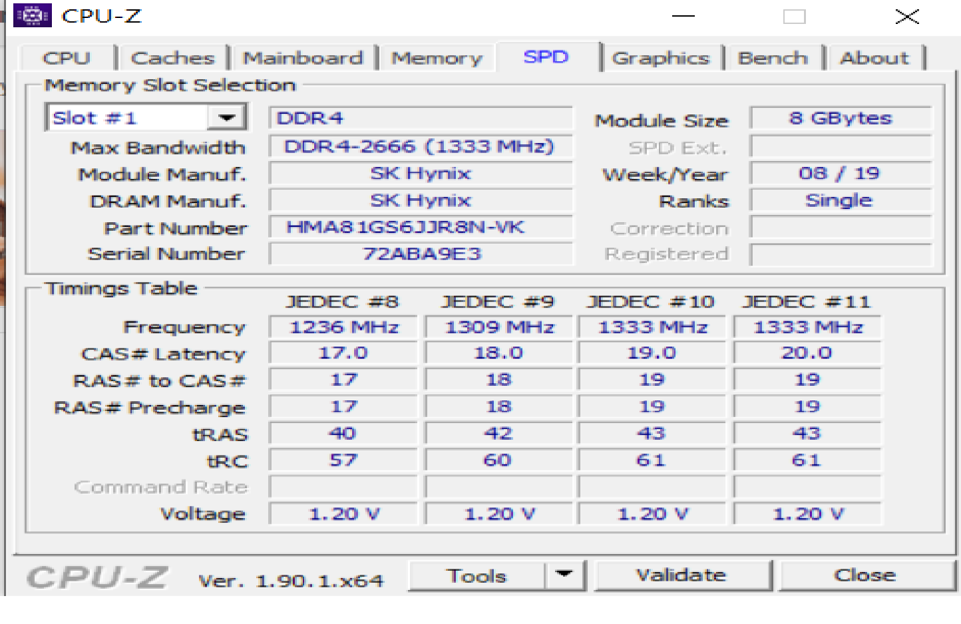961x624 pixels.
Task: Click the Ver. 1.90.1.x64 version text
Action: pos(291,581)
